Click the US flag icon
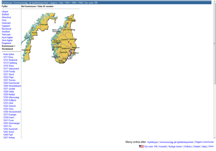The width and height of the screenshot is (216, 151). [x=141, y=147]
